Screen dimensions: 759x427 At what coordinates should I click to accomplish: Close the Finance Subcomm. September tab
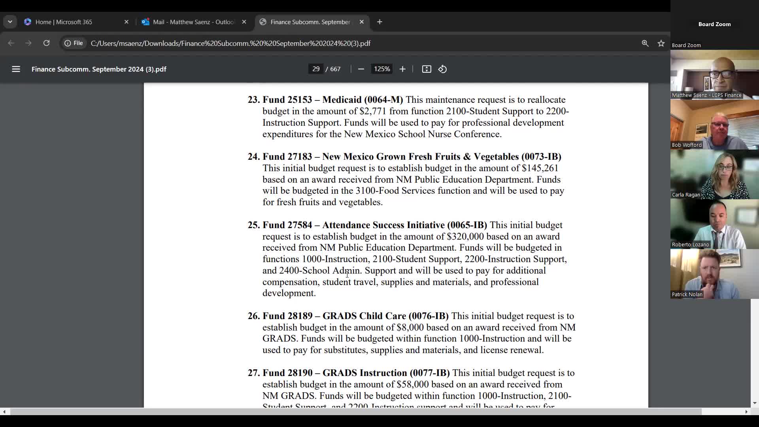coord(361,22)
